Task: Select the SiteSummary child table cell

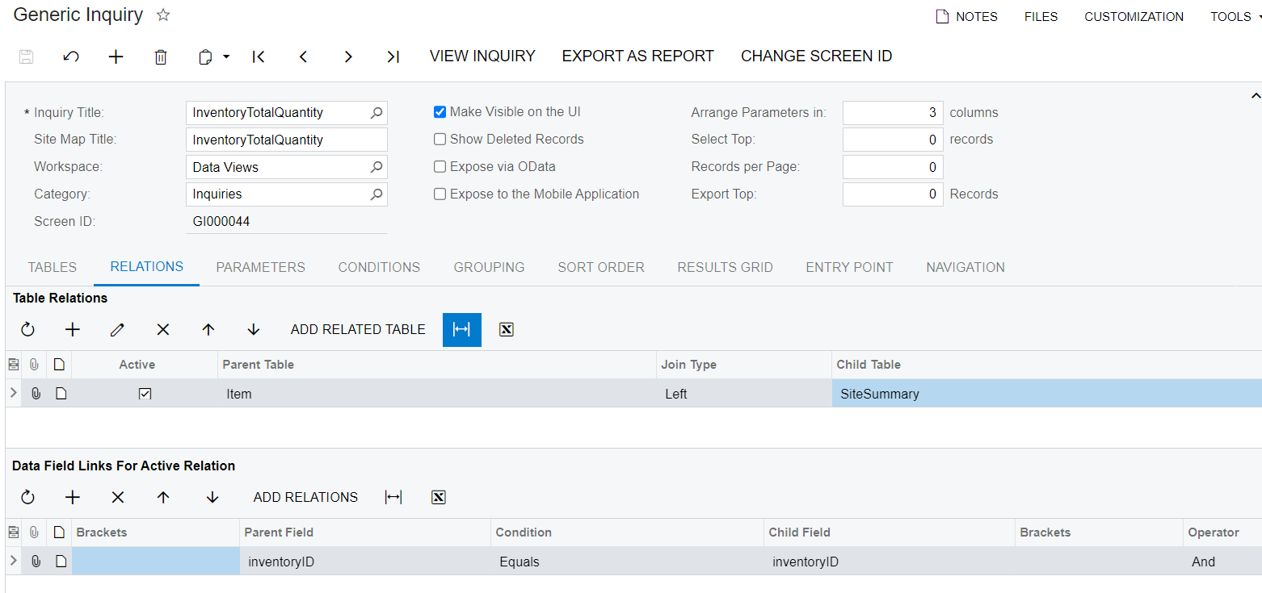Action: 1046,394
